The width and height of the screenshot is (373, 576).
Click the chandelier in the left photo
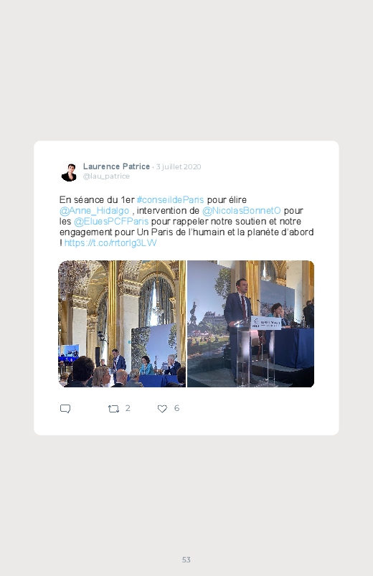[75, 275]
